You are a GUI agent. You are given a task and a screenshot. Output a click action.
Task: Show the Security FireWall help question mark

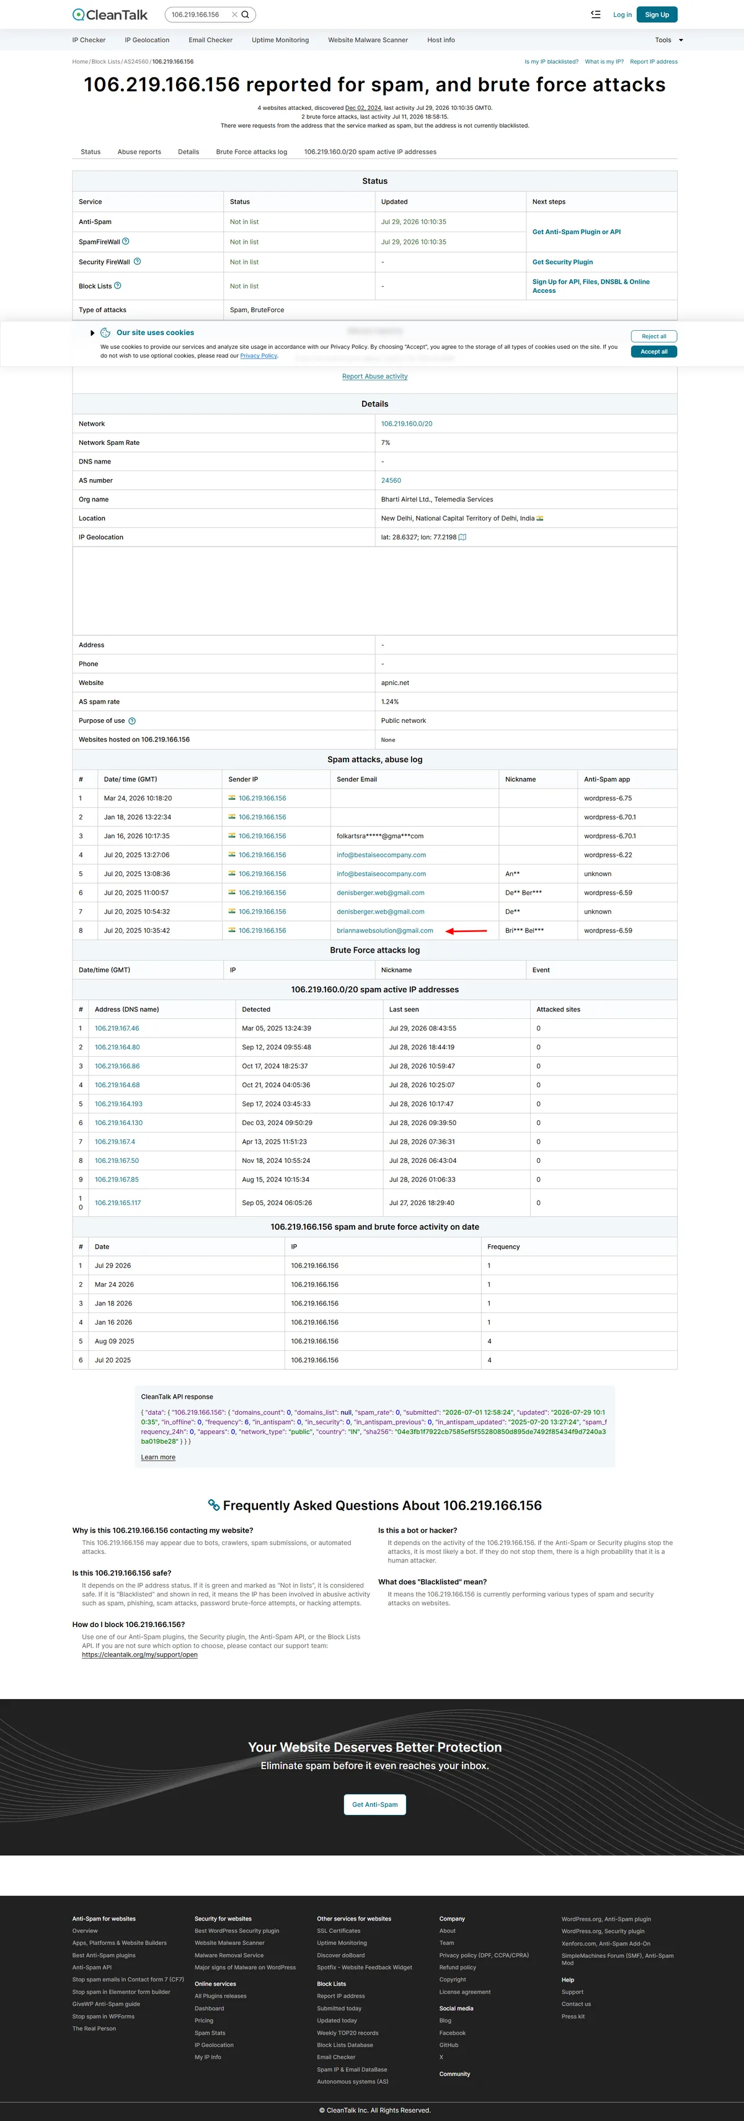138,262
